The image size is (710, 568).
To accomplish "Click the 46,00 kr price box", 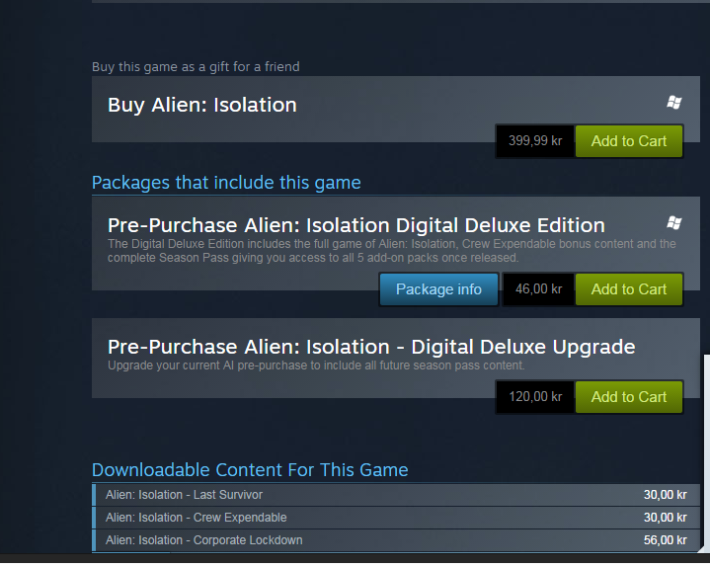I will [538, 289].
